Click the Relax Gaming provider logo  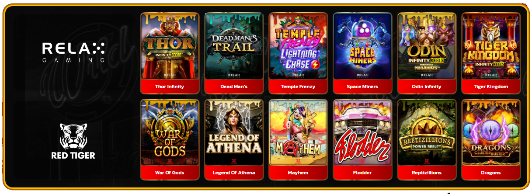[x=73, y=52]
